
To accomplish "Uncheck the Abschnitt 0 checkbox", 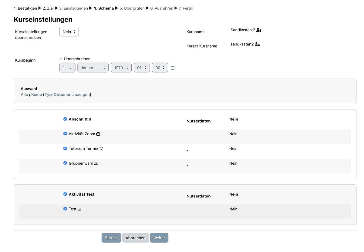I will [65, 119].
